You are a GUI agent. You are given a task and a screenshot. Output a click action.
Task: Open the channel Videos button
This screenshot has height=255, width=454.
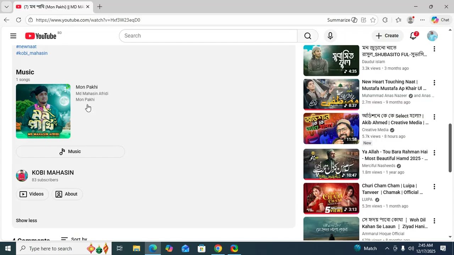click(32, 194)
